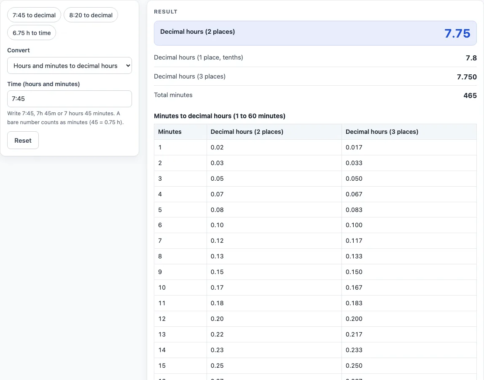This screenshot has height=380, width=484.
Task: Select the 0.117 cell for 7 minutes
Action: [409, 241]
